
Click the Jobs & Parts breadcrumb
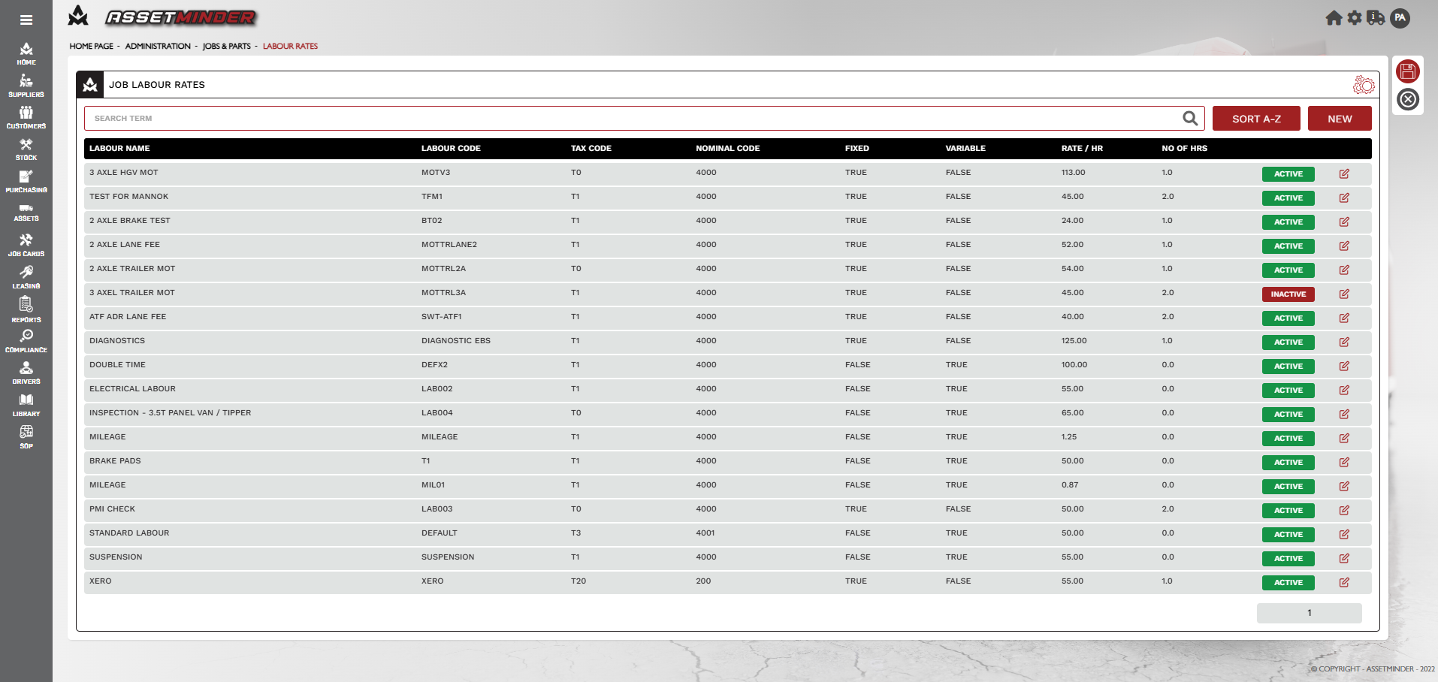(x=226, y=47)
